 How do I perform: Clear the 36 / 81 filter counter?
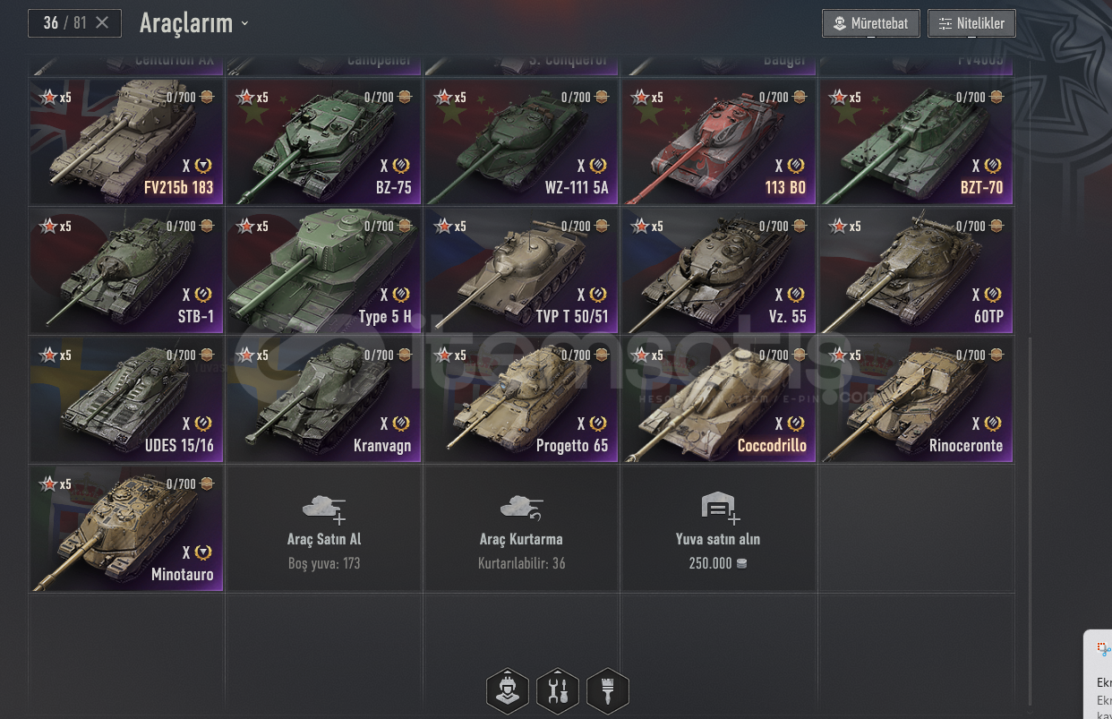102,22
